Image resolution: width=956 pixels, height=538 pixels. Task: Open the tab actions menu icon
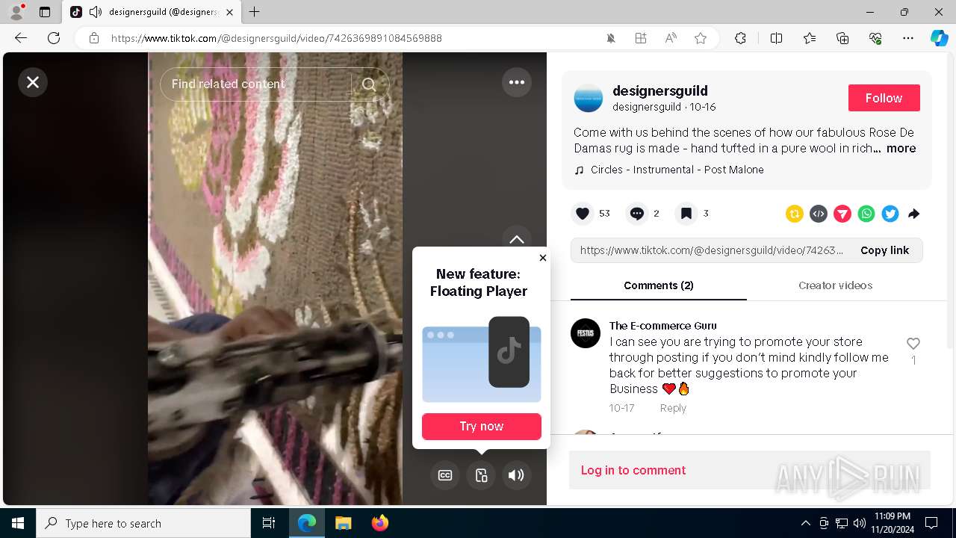tap(45, 12)
